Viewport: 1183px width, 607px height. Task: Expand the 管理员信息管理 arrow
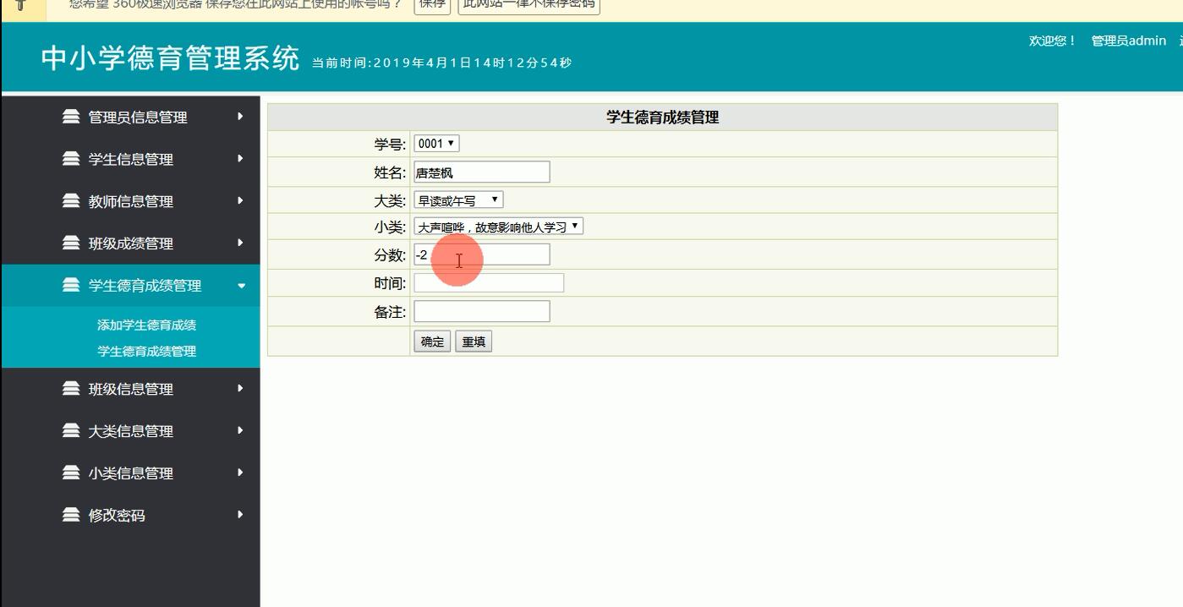241,117
